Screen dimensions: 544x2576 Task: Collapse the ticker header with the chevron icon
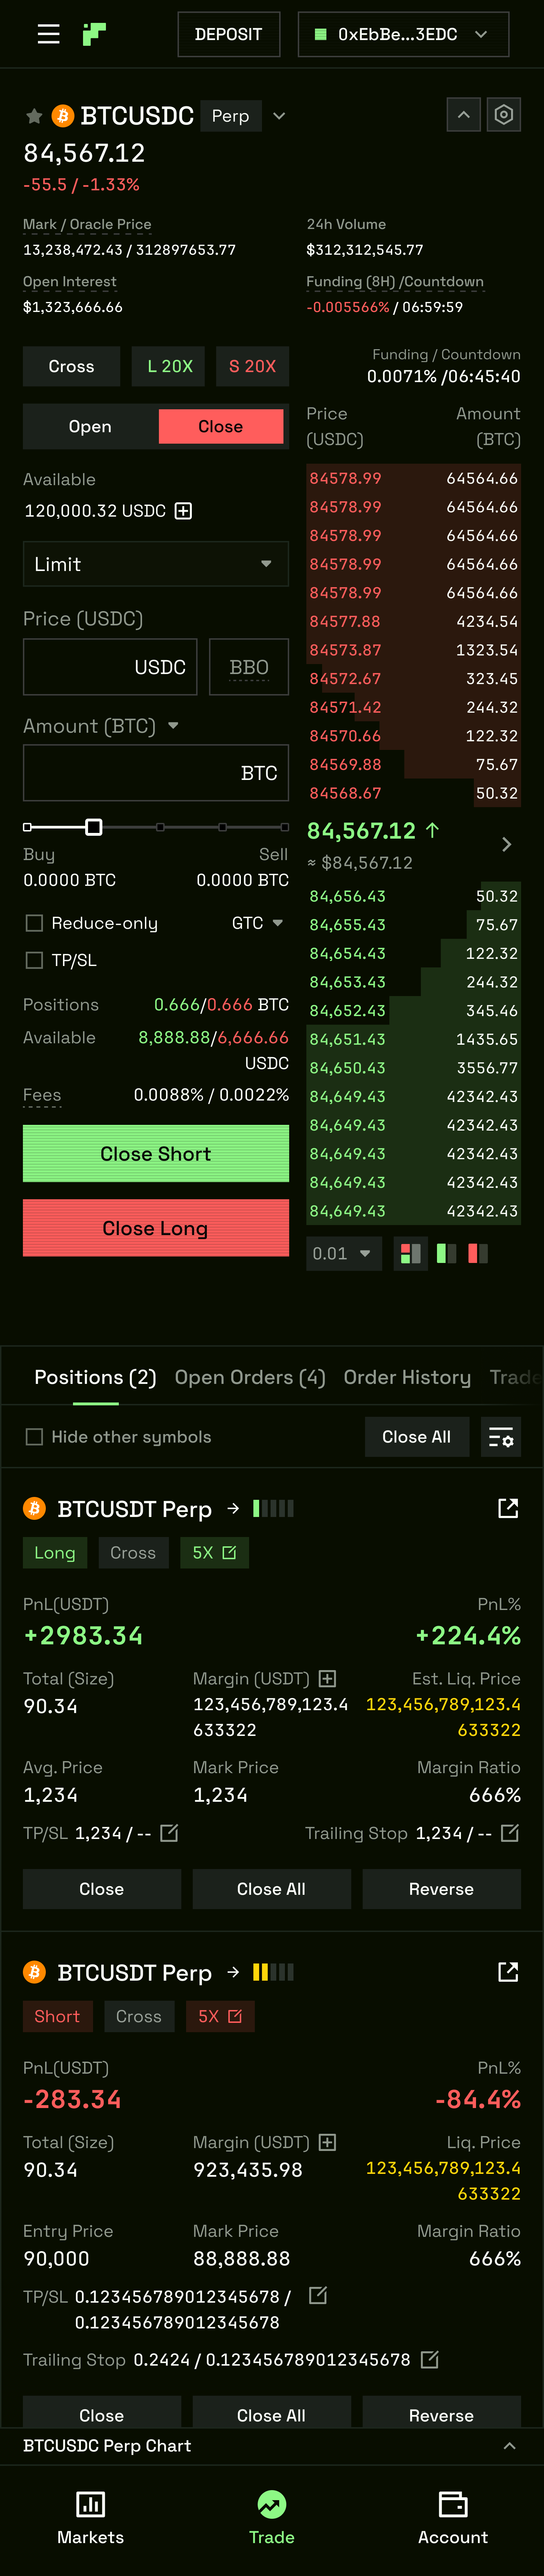tap(463, 114)
